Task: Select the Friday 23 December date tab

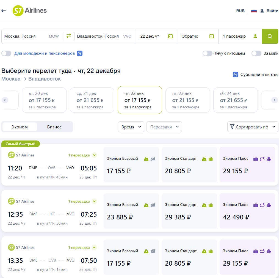Action: coord(187,100)
